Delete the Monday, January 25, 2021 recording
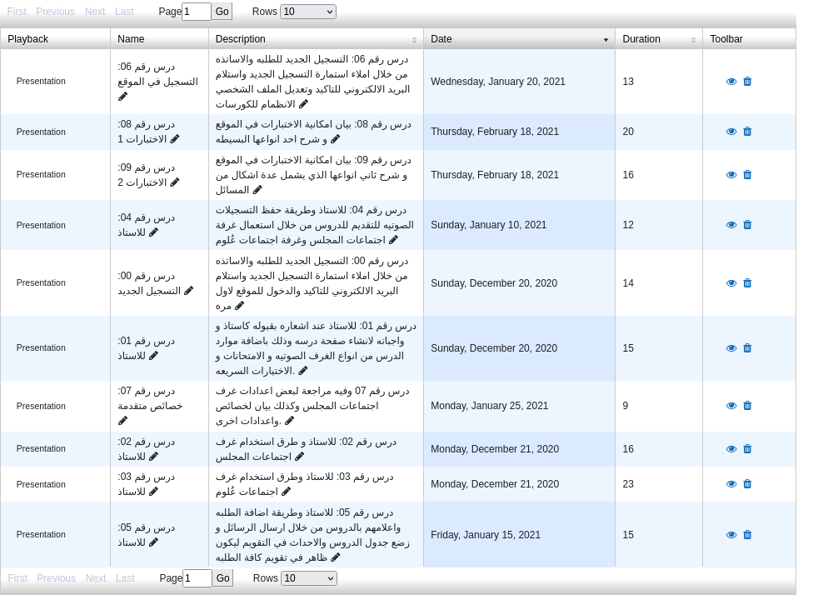Image resolution: width=813 pixels, height=595 pixels. [x=747, y=406]
